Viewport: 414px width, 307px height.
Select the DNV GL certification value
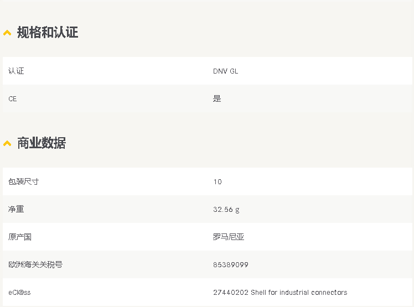coord(225,71)
